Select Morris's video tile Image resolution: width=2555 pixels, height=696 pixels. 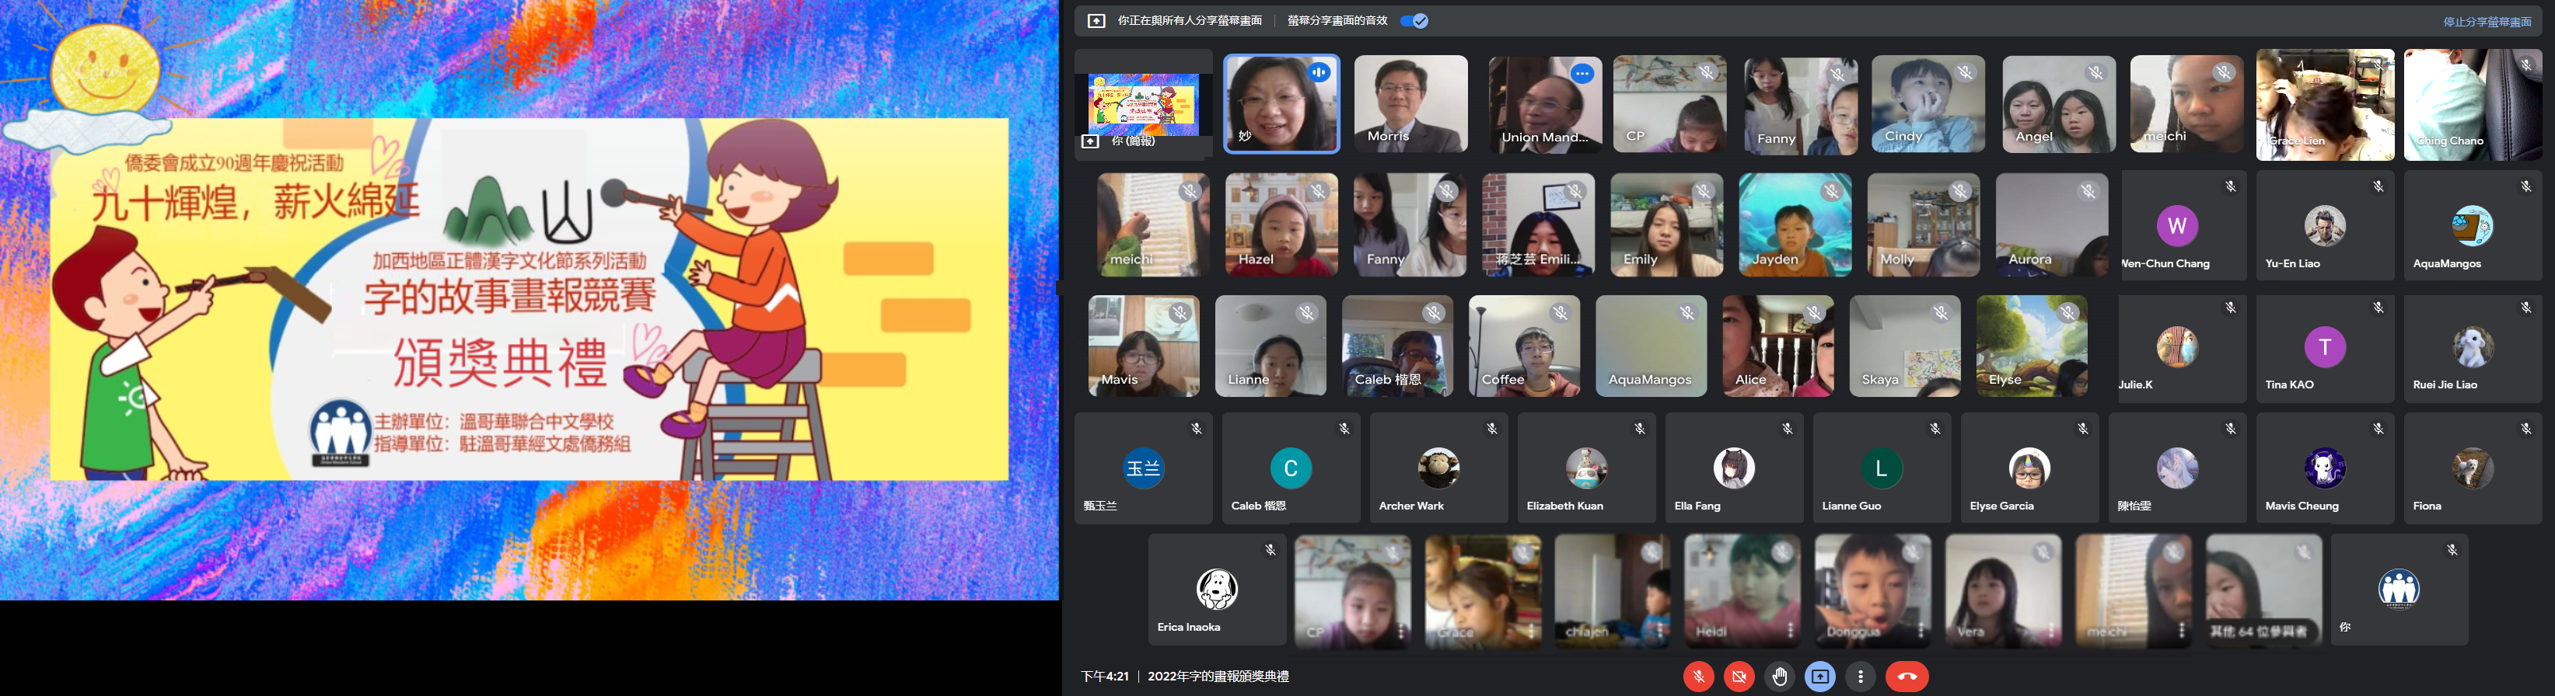[1410, 103]
